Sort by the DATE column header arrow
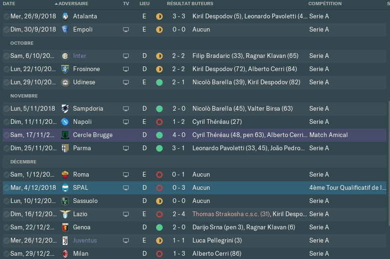 56,4
